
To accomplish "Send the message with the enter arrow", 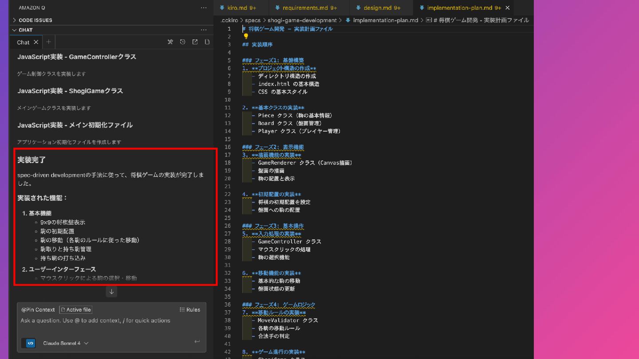I will point(197,342).
